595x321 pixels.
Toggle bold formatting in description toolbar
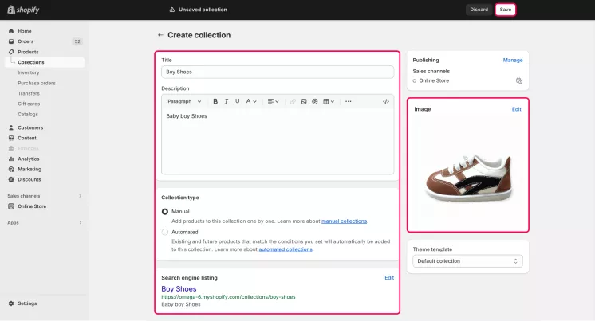(x=215, y=101)
